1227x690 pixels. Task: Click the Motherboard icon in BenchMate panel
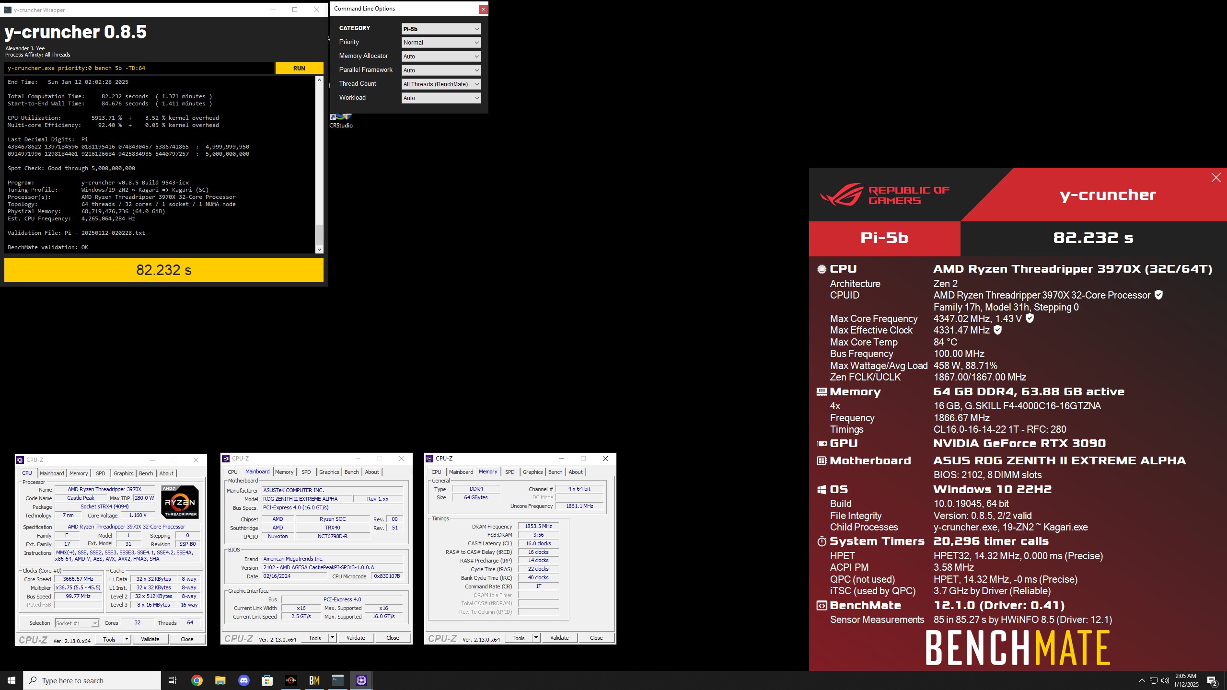pyautogui.click(x=822, y=461)
